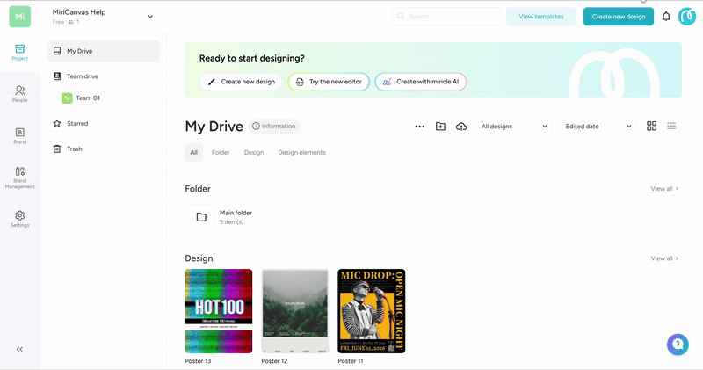Select the Design elements tab
Screen dimensions: 703x370
[x=301, y=153]
